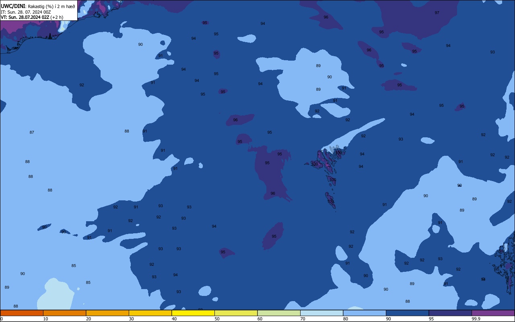The height and width of the screenshot is (322, 515).
Task: Click the '70' legend tick label
Action: [x=303, y=319]
